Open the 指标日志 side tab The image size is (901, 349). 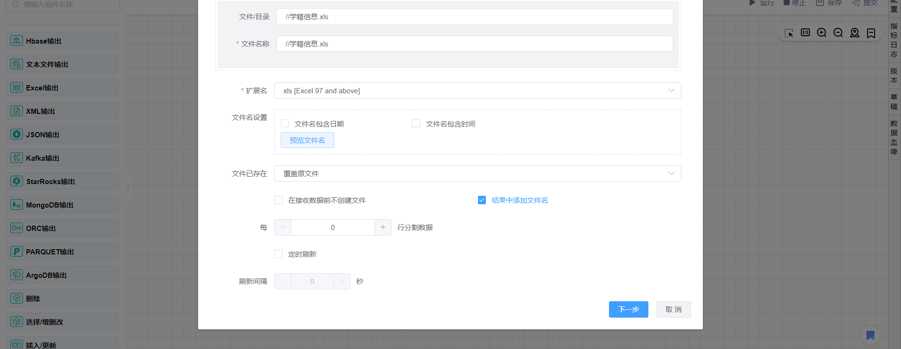point(894,40)
